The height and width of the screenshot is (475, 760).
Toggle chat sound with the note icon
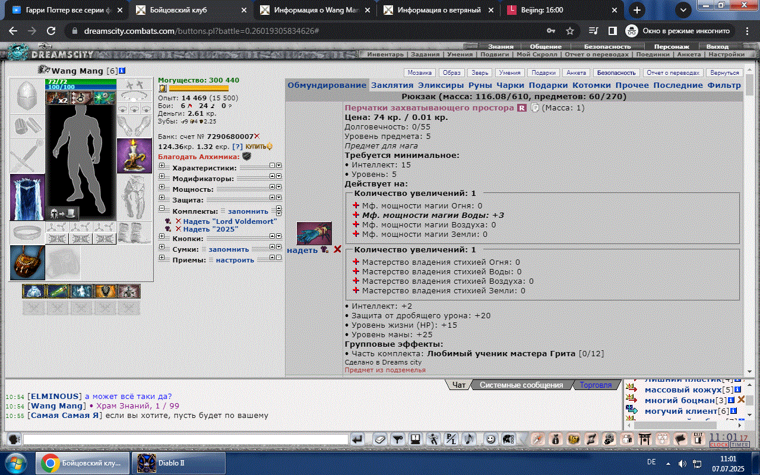point(469,439)
